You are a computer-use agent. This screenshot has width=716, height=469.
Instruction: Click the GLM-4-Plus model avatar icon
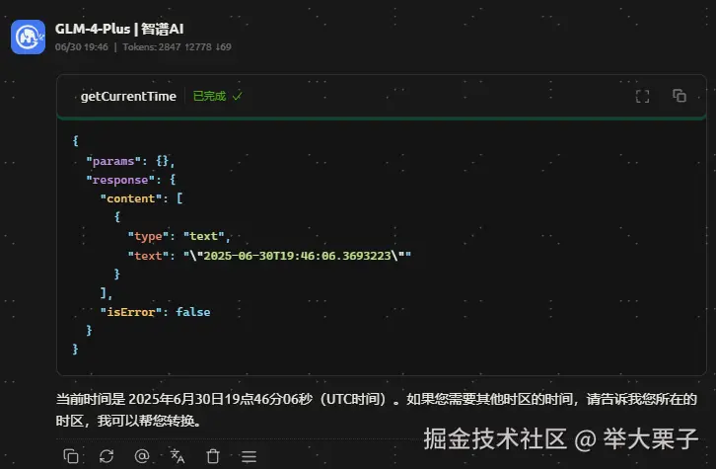pyautogui.click(x=28, y=38)
